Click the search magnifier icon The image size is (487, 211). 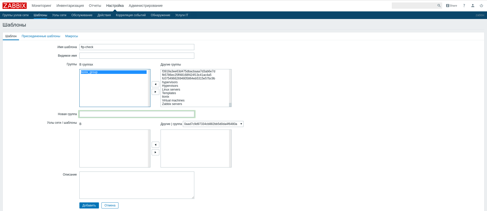coord(439,6)
